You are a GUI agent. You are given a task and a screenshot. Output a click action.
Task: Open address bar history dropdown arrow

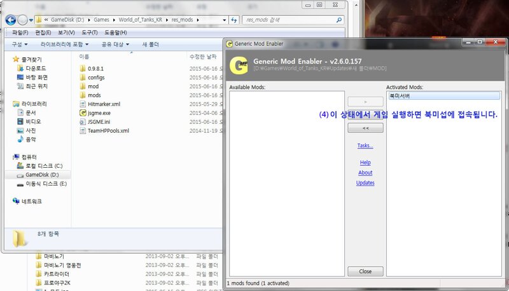[x=225, y=20]
